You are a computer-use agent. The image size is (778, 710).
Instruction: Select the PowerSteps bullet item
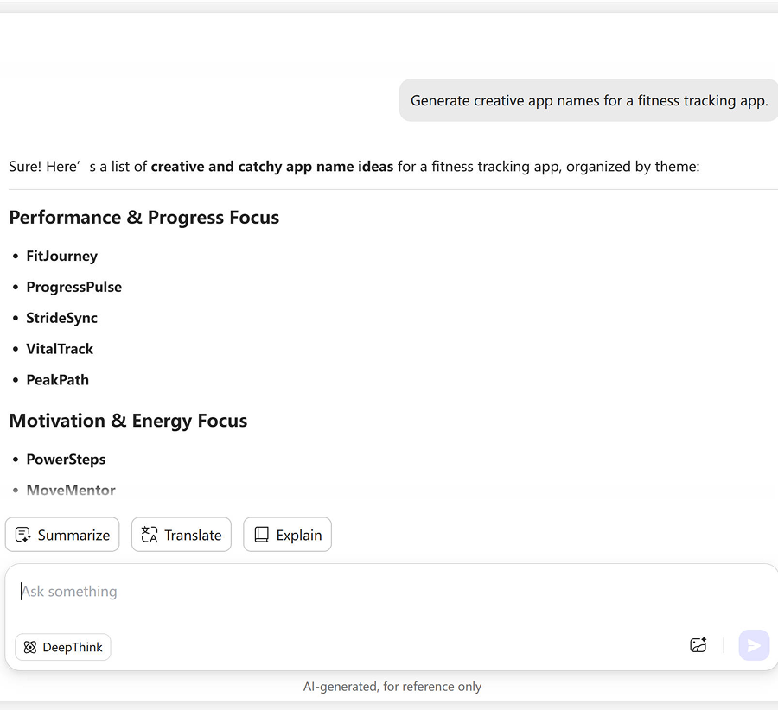66,460
